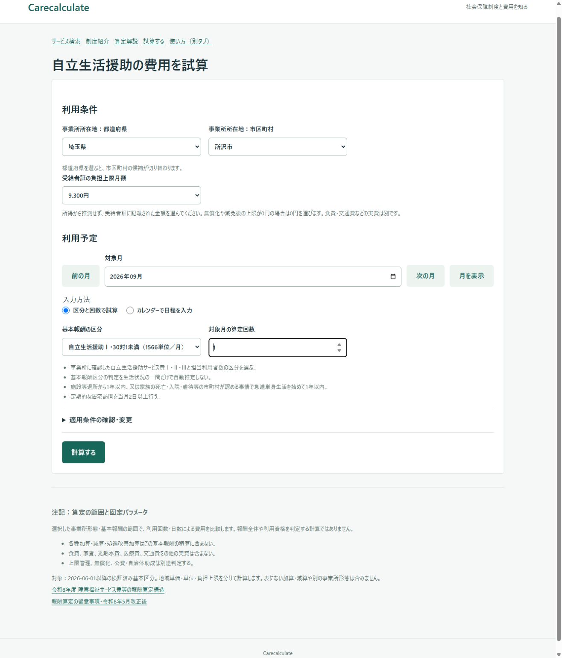Click the 月を表示 button
The image size is (562, 658).
pos(471,276)
